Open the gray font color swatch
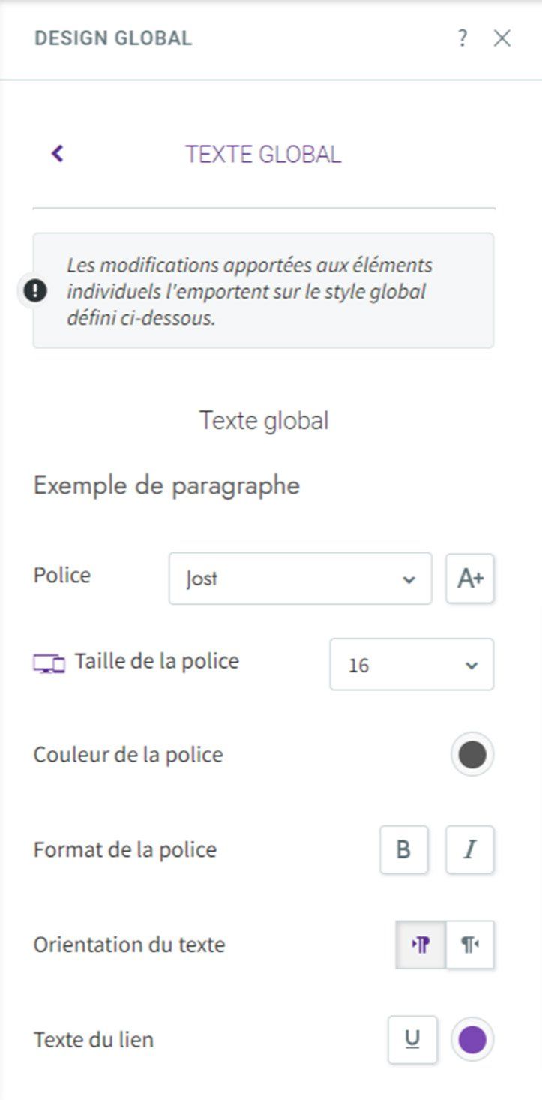 pos(472,755)
